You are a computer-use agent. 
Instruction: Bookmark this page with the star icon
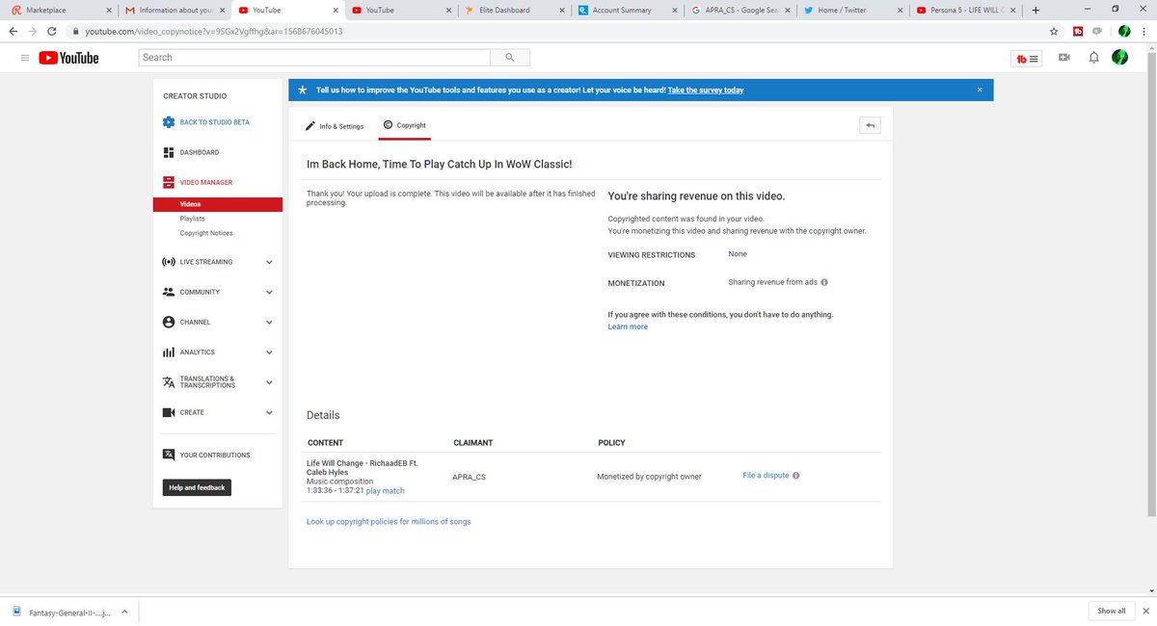(1054, 31)
